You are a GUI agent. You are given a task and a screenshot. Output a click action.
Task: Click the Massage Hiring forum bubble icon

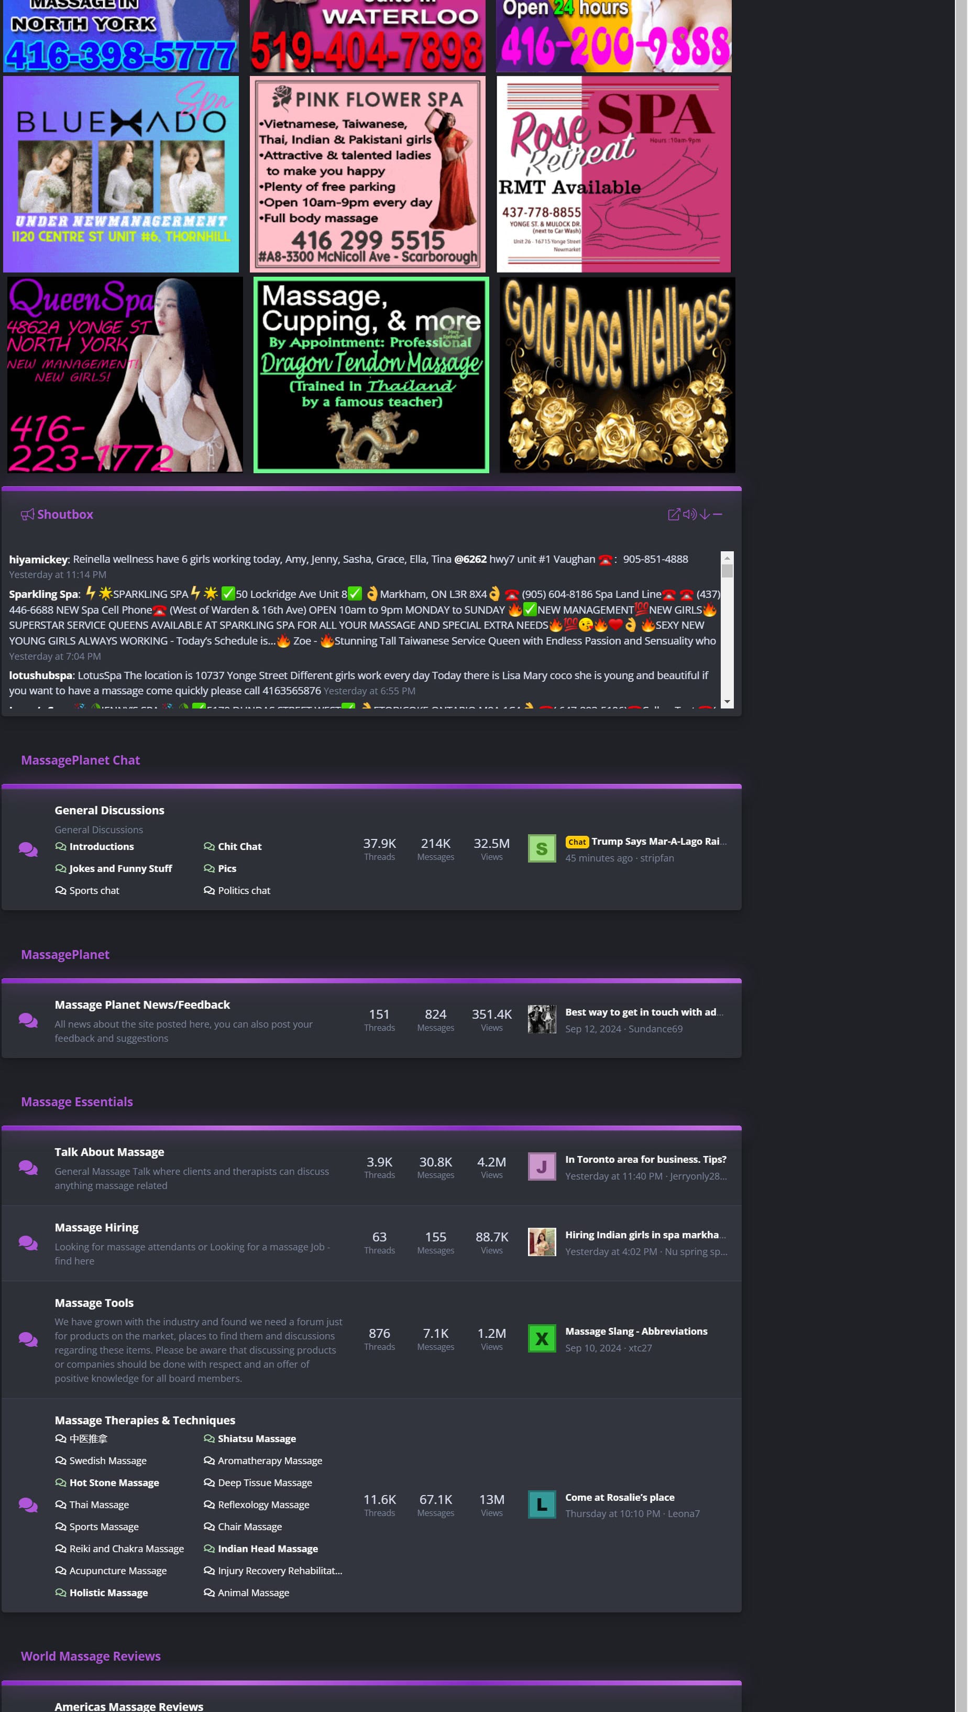28,1242
